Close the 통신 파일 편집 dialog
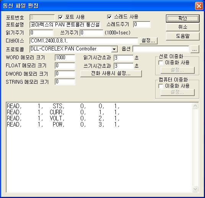This screenshot has height=198, width=205. [199, 6]
